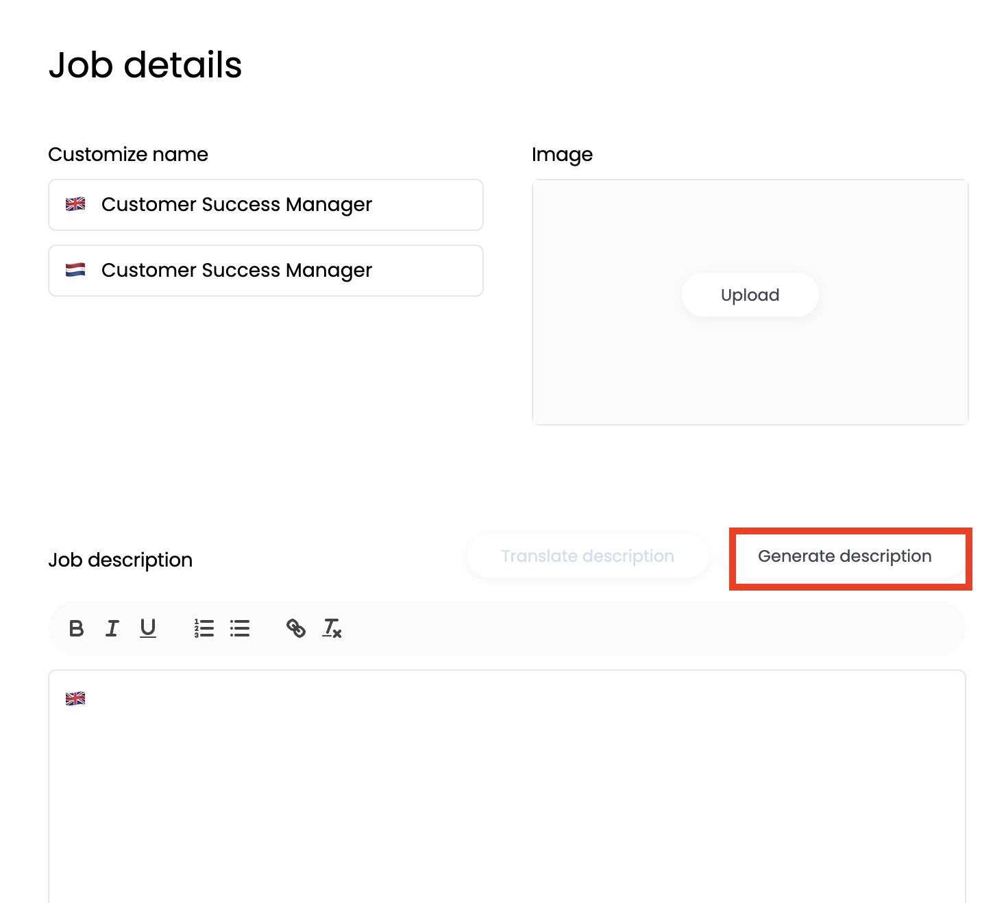Click the UK flag in the first name field

[75, 204]
